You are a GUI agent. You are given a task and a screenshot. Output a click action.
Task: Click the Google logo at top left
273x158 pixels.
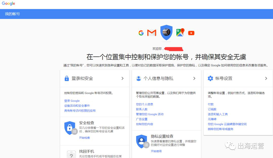(8, 4)
